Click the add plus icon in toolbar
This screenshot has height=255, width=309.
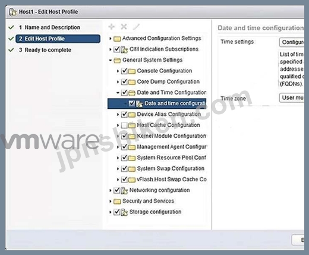click(112, 27)
